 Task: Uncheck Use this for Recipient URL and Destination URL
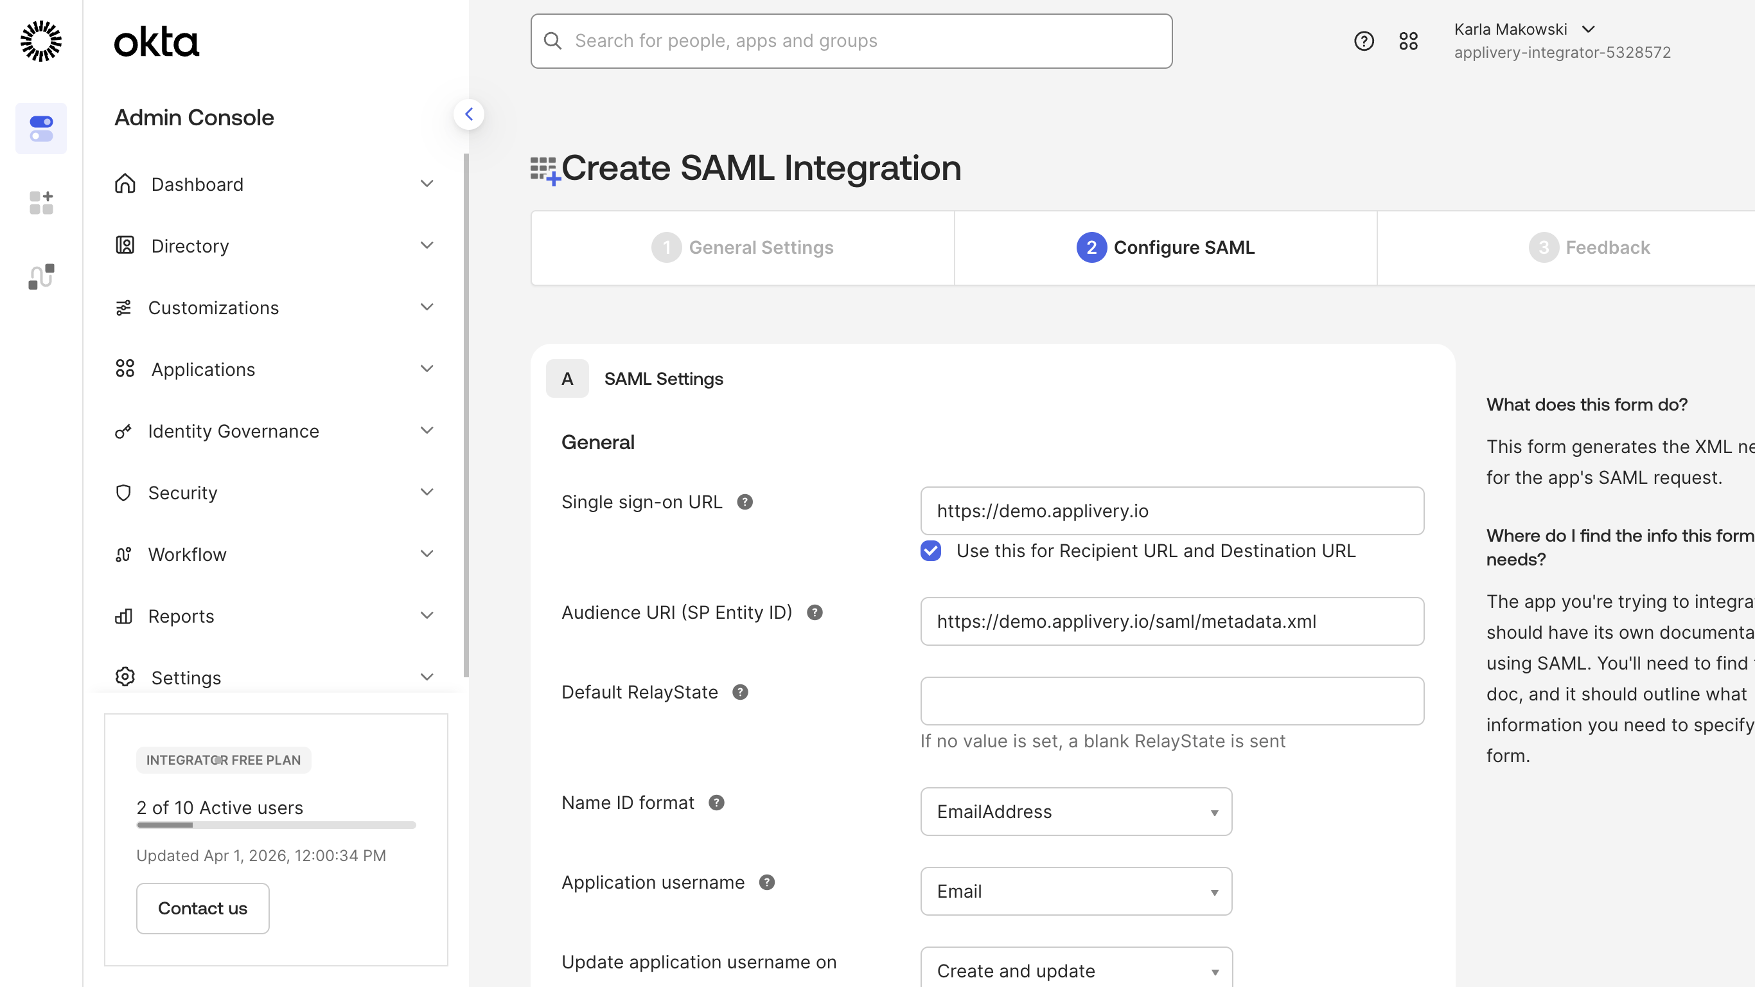coord(931,551)
